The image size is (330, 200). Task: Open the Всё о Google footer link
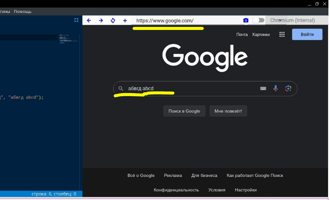pos(141,175)
